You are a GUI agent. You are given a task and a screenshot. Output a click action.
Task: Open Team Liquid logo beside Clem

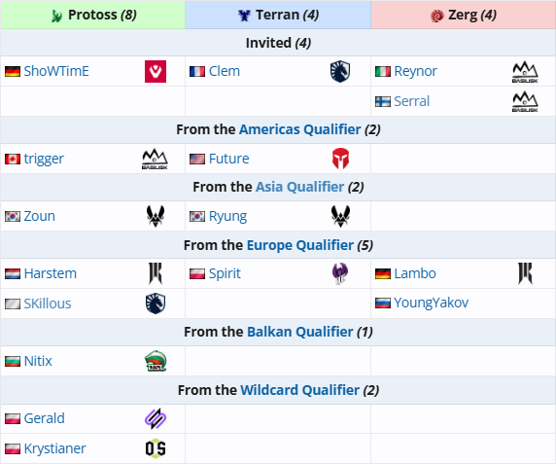point(340,71)
